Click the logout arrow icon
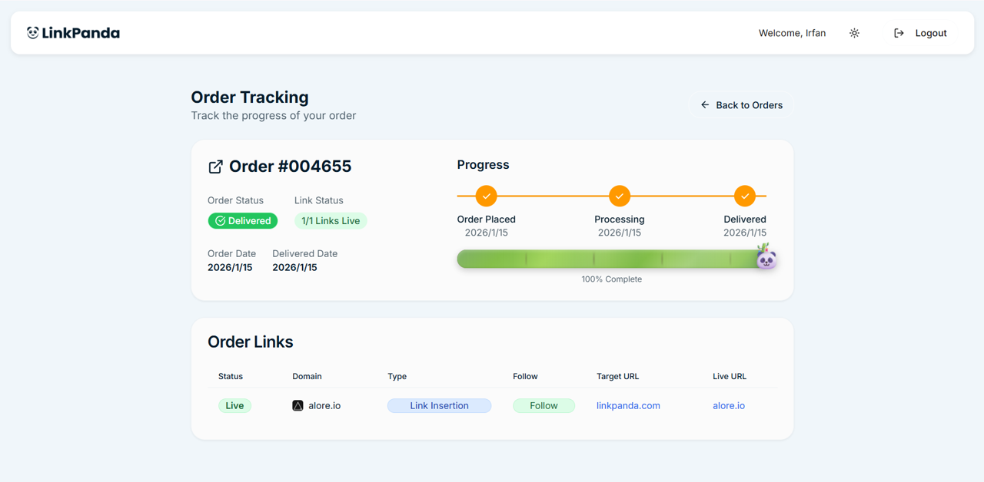The image size is (984, 482). tap(898, 33)
